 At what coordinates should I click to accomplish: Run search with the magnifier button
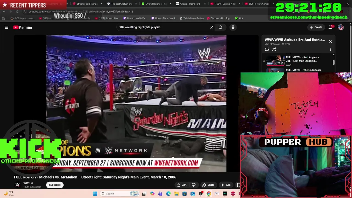221,27
